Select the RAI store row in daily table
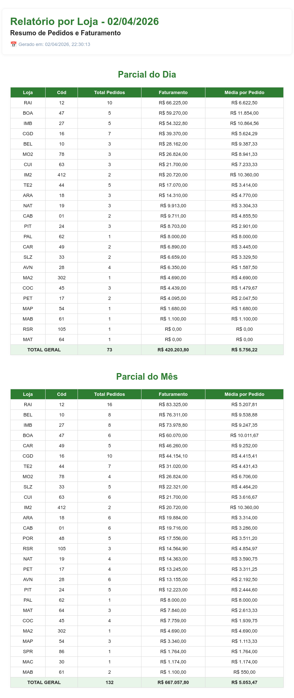294x698 pixels. 147,103
